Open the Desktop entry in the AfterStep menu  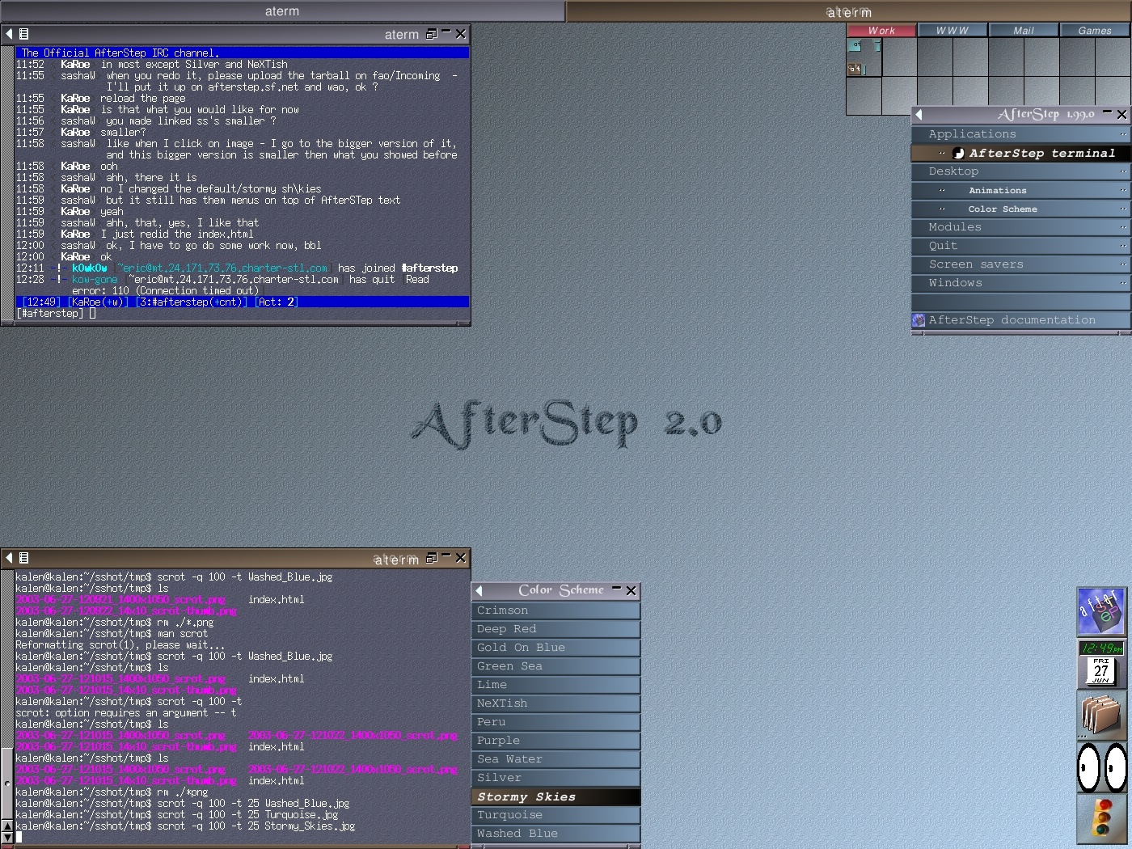pyautogui.click(x=953, y=171)
